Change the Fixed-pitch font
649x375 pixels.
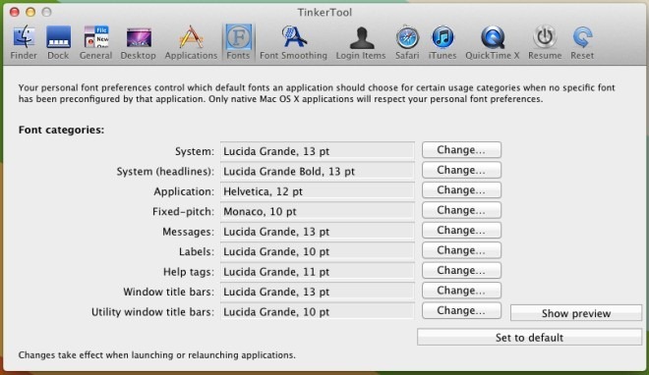(x=461, y=210)
